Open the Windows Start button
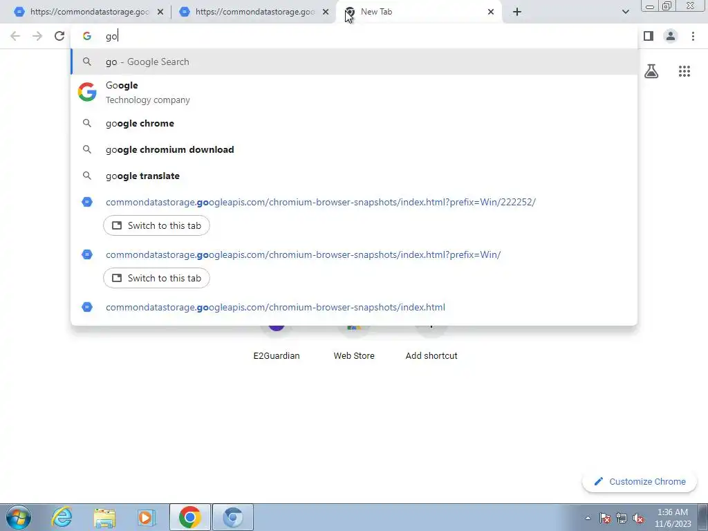Image resolution: width=708 pixels, height=531 pixels. pos(19,517)
